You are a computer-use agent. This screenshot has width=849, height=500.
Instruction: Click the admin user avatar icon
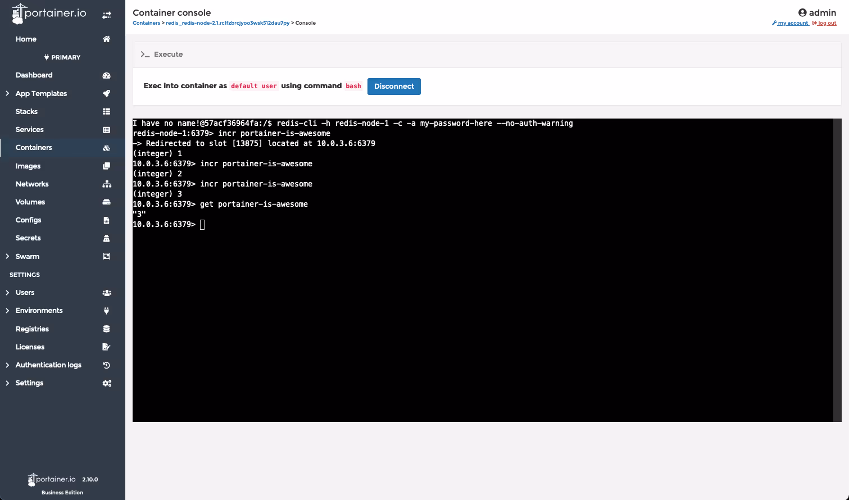pos(802,12)
